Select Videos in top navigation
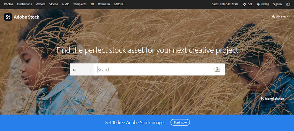 click(x=54, y=4)
